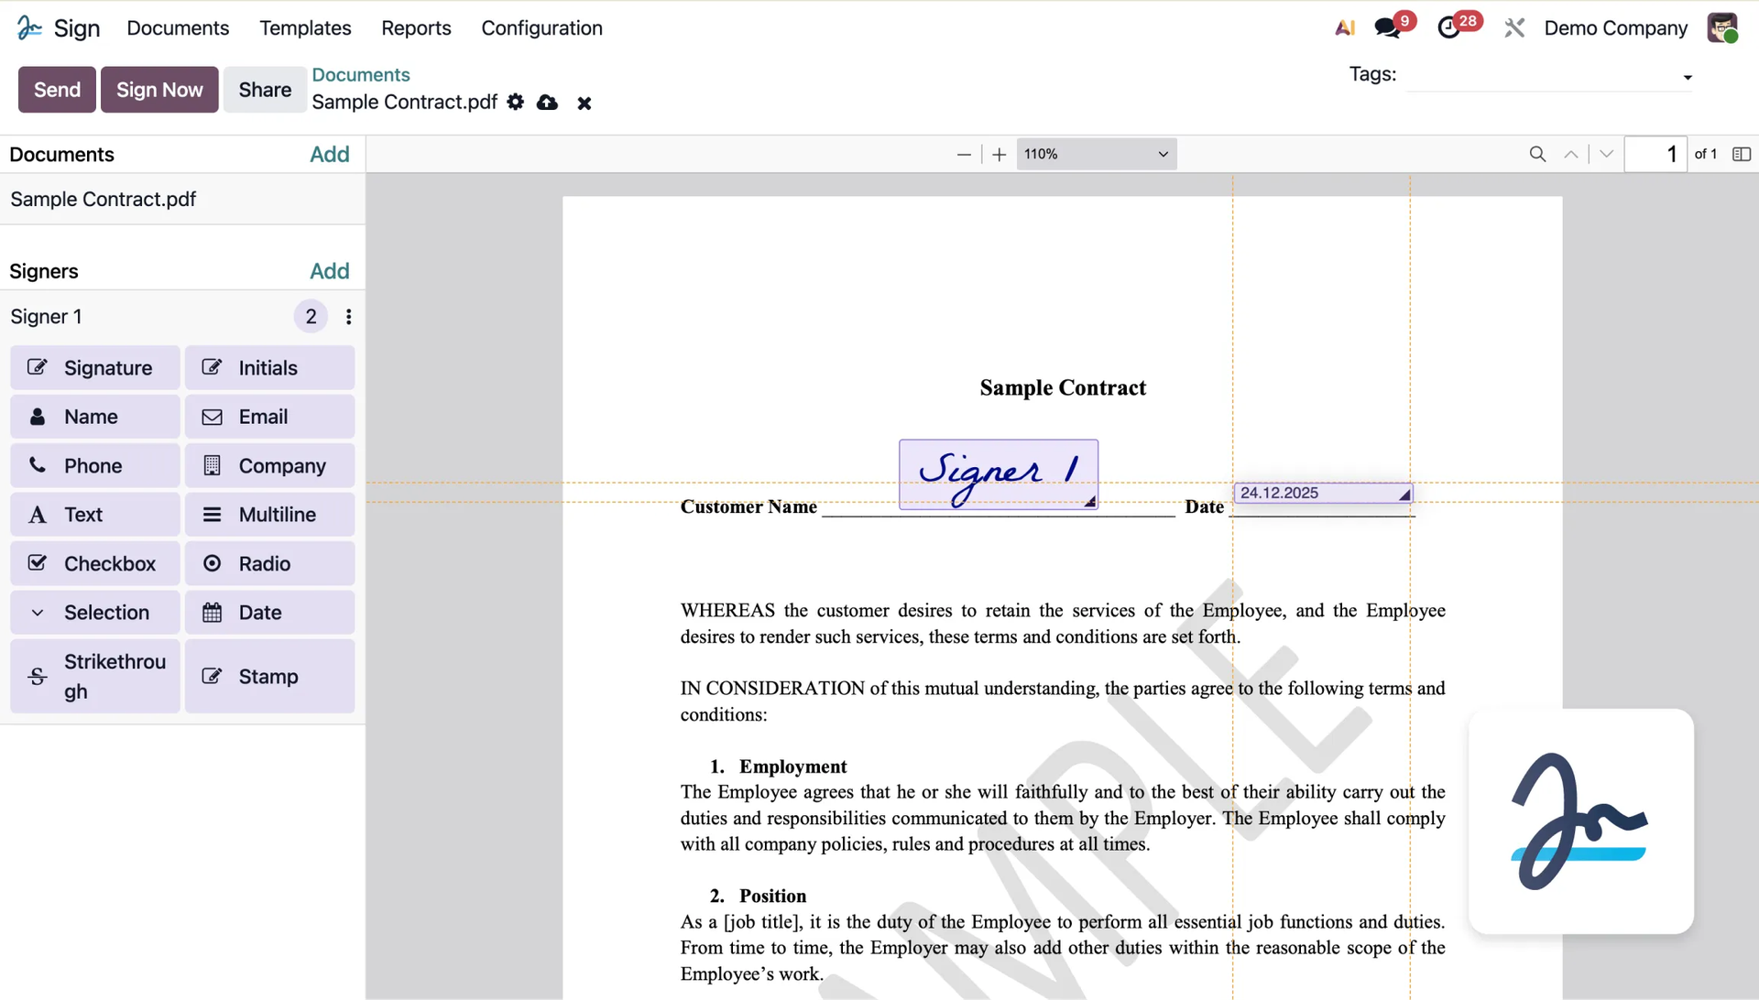Click the Send button
Screen dimensions: 1759x1000
[x=57, y=90]
